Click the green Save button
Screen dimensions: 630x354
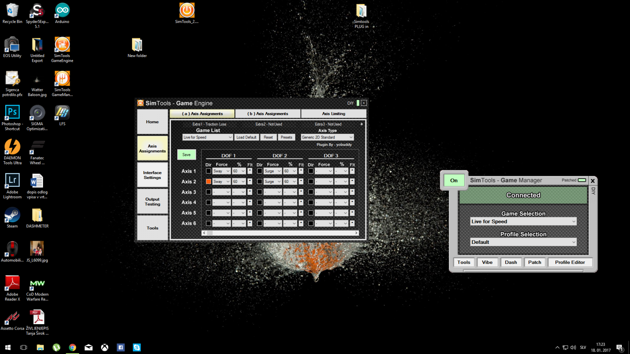pos(187,155)
